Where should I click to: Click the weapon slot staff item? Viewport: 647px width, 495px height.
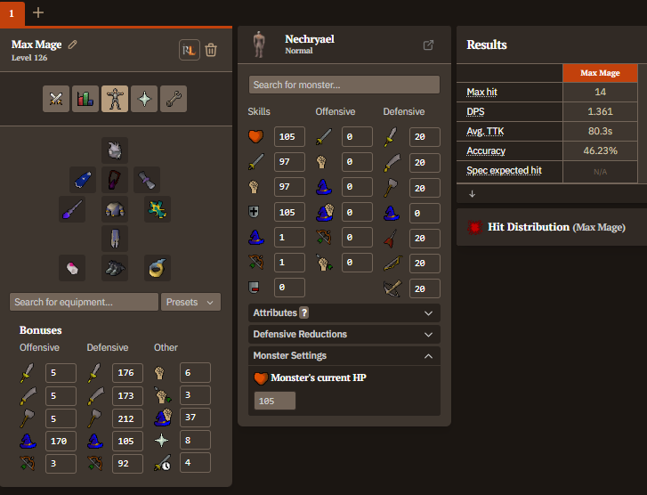(x=72, y=209)
